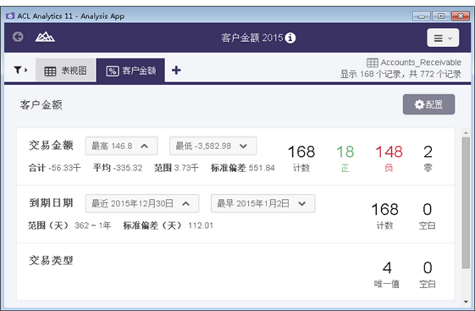
Task: Toggle the 最近 2015年12月30日 selector
Action: 142,204
